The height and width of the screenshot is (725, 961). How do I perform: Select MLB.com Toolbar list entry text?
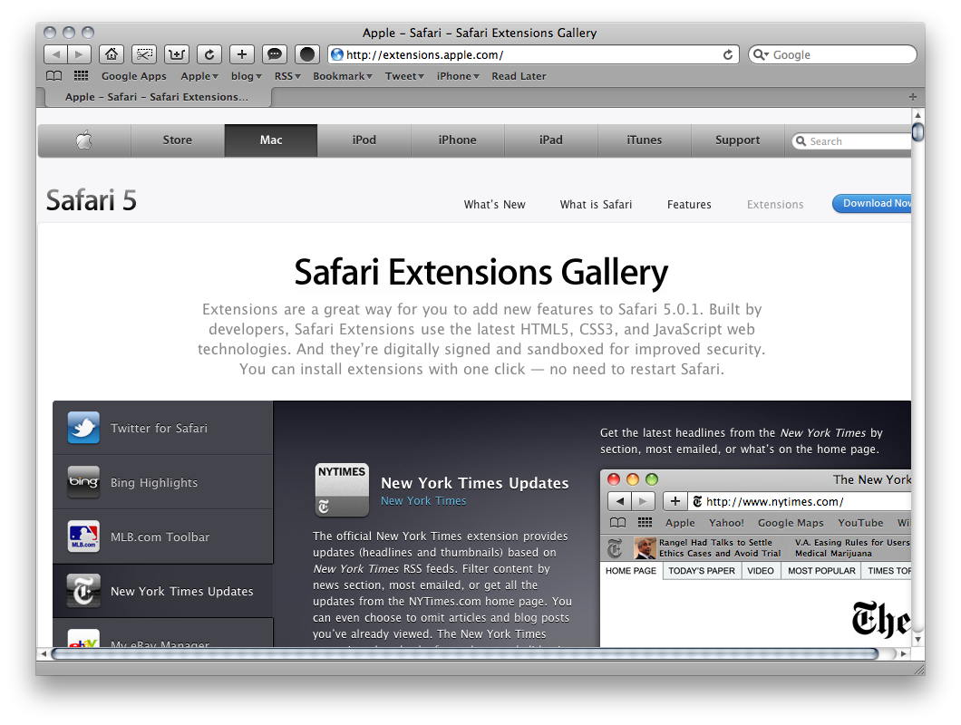(160, 536)
